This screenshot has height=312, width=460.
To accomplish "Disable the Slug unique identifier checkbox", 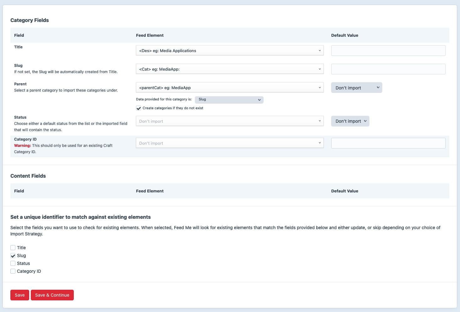I will pyautogui.click(x=13, y=256).
